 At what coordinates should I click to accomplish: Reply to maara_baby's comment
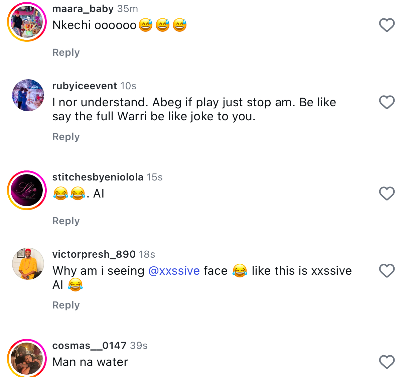point(66,52)
